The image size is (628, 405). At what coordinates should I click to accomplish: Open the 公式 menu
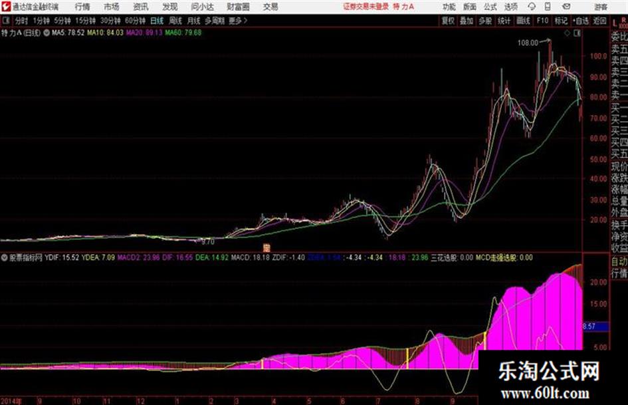coord(490,7)
